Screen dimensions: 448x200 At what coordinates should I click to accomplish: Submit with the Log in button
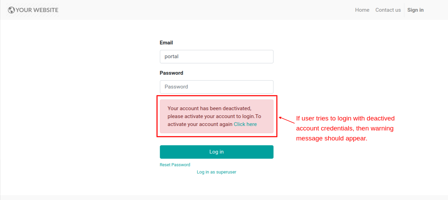[217, 152]
